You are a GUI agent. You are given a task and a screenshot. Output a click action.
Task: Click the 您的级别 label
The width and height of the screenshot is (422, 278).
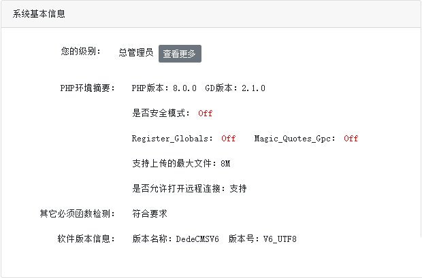(x=80, y=51)
